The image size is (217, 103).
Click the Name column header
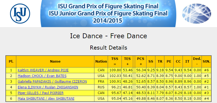click(55, 61)
